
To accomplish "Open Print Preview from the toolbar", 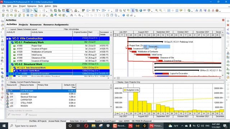I will 7,10.
